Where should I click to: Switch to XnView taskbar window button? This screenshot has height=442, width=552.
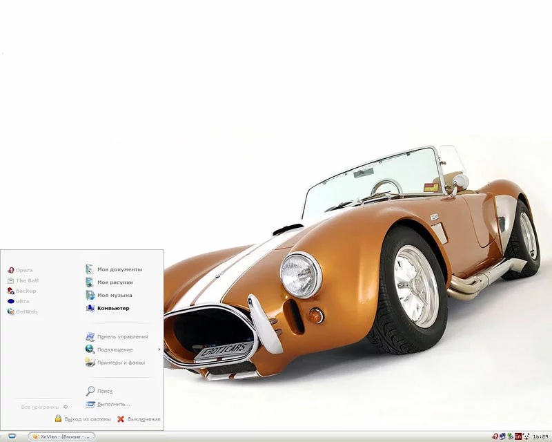61,436
